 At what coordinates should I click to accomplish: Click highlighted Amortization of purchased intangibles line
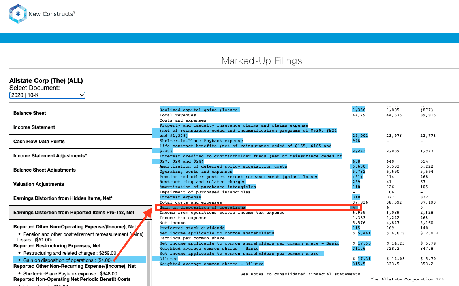tap(207, 187)
